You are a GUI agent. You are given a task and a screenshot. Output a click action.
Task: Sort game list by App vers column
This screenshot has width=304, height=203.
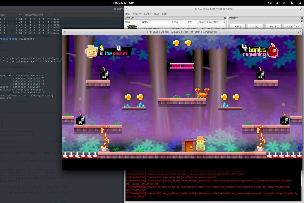click(202, 22)
